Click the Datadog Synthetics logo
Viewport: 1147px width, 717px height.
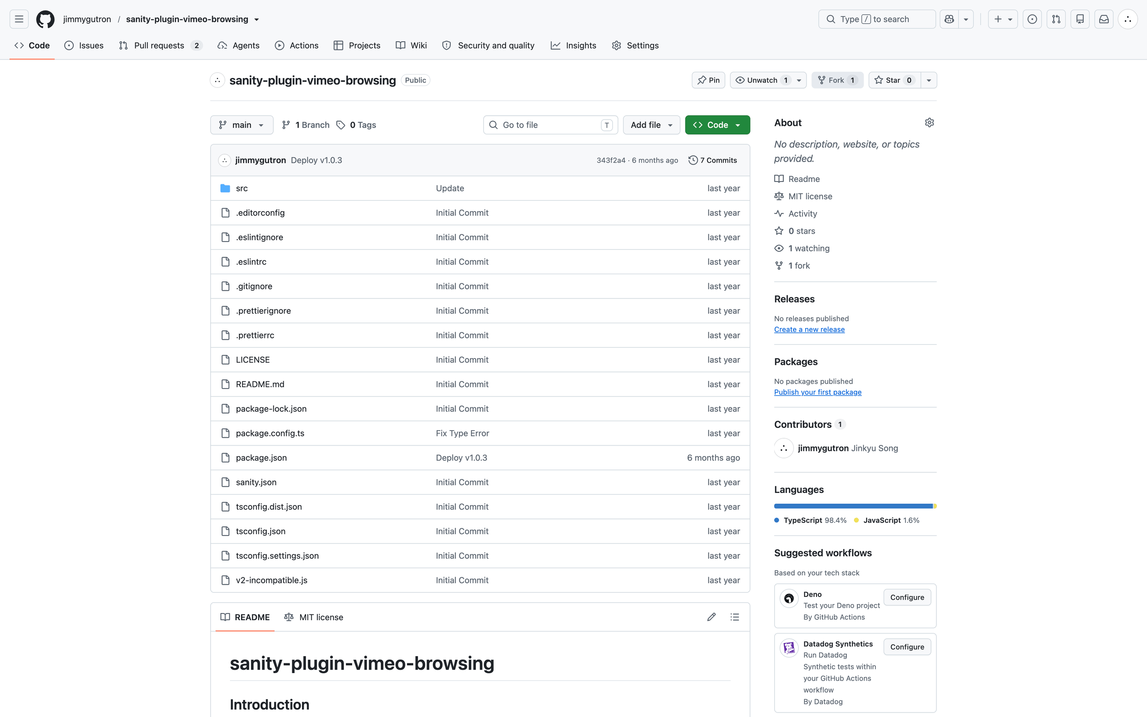pyautogui.click(x=789, y=647)
